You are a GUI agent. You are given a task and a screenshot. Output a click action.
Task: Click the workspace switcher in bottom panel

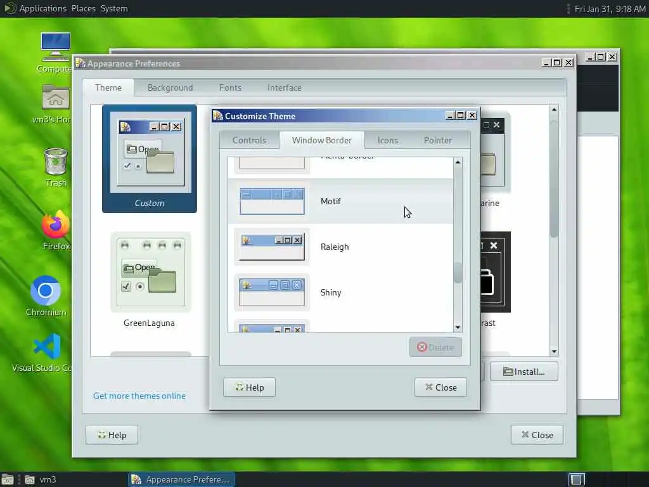(577, 479)
